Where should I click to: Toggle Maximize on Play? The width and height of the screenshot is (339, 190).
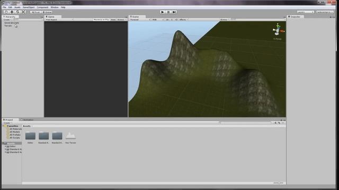pyautogui.click(x=101, y=20)
